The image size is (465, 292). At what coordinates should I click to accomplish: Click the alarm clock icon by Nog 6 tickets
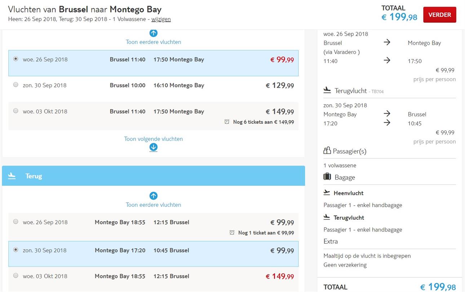coord(227,122)
